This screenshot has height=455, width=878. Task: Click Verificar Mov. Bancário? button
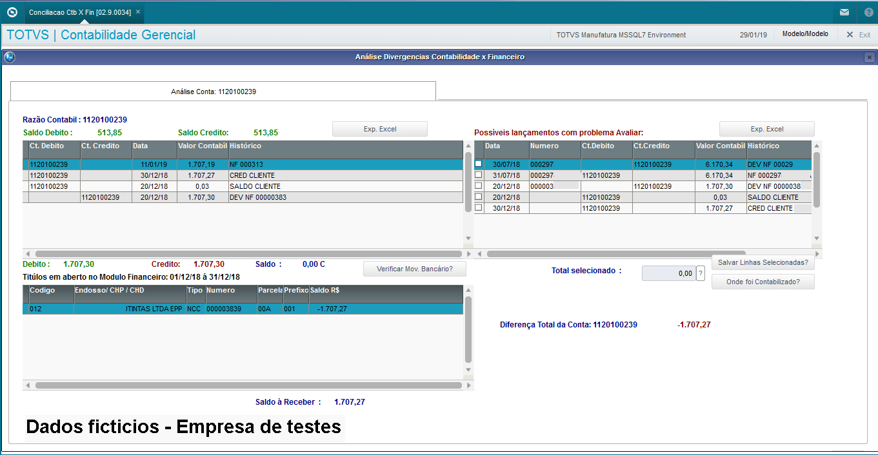tap(414, 269)
